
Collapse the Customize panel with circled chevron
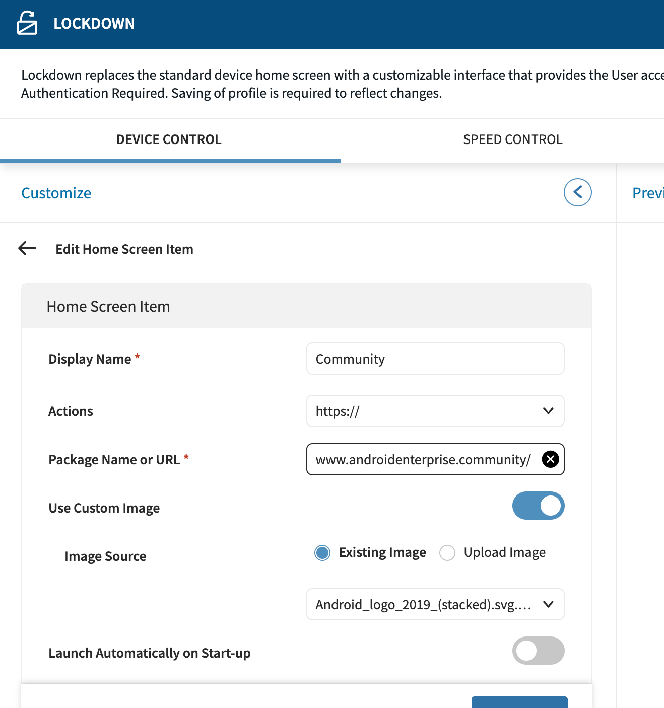pos(577,192)
